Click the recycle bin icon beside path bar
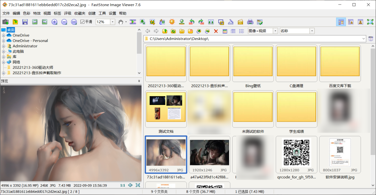 point(371,39)
